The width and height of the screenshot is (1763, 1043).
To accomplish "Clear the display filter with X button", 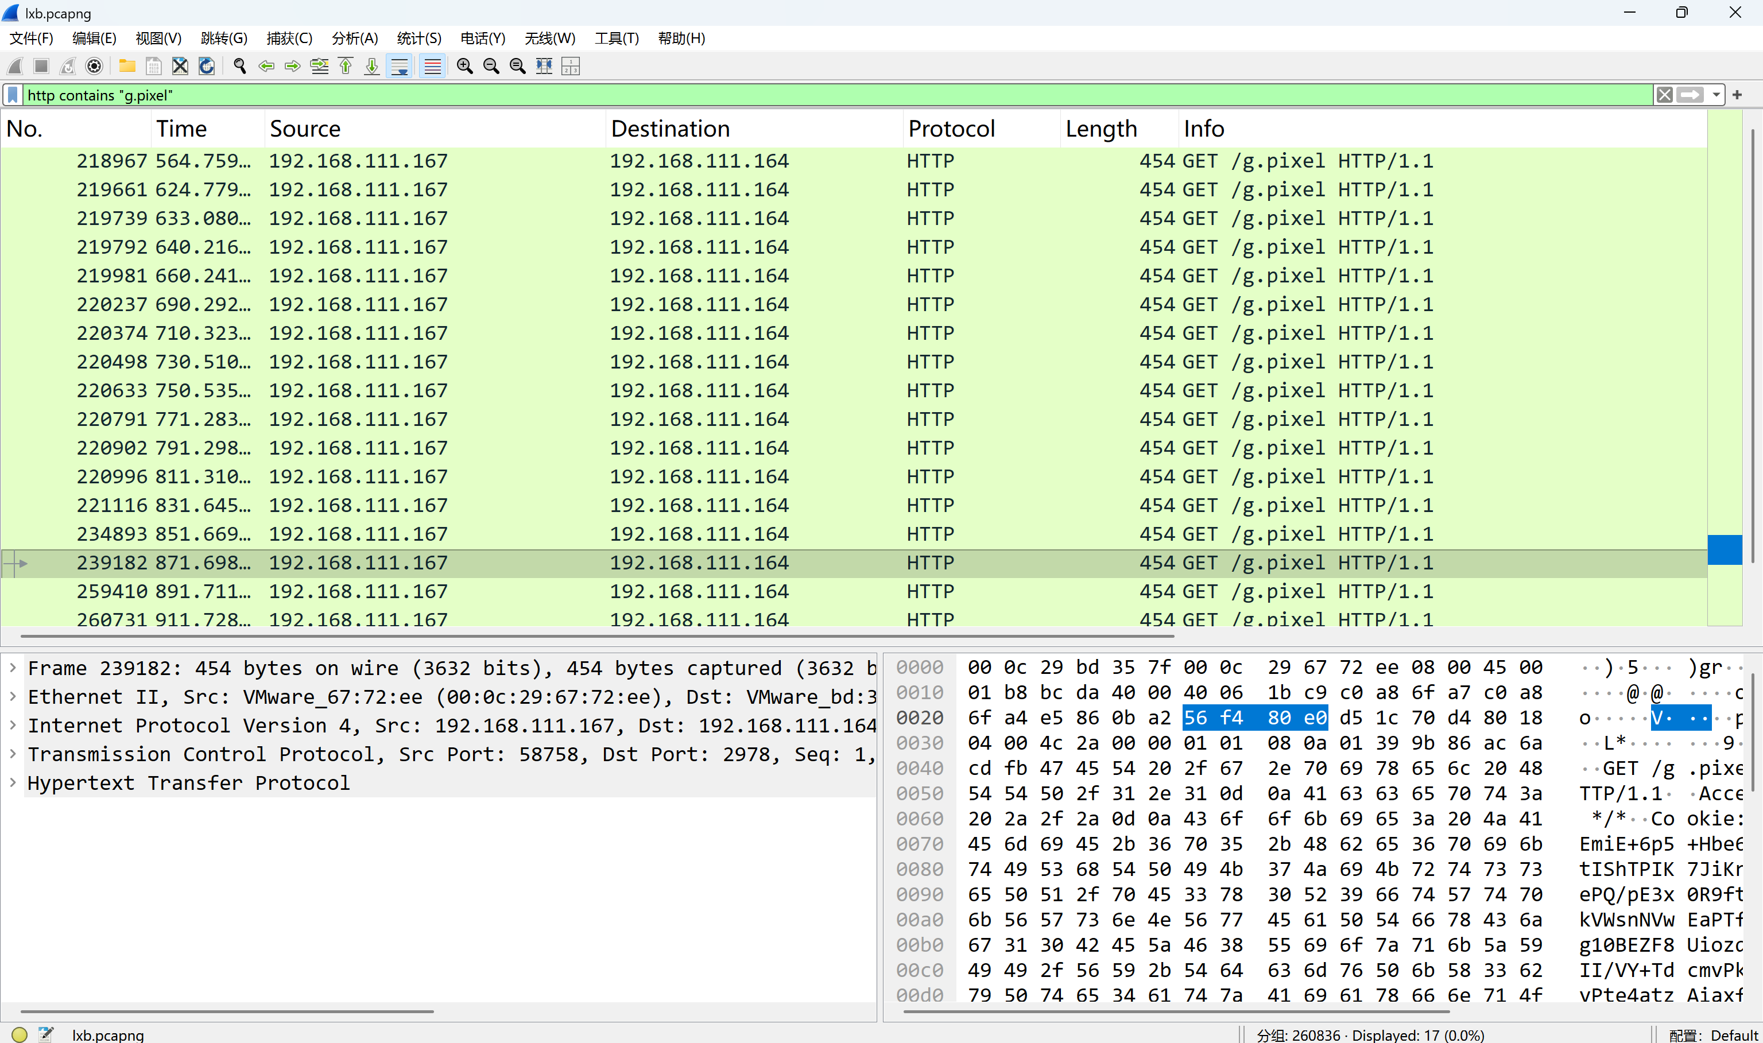I will (x=1664, y=95).
